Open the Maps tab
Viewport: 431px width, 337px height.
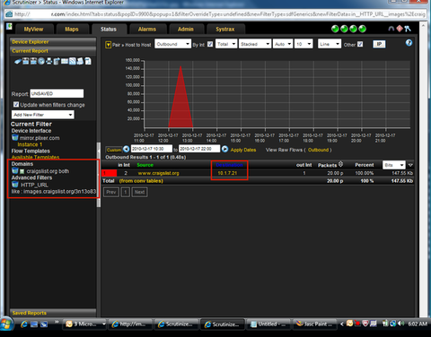[72, 30]
